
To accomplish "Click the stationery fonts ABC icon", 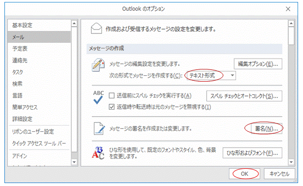I will (x=98, y=153).
